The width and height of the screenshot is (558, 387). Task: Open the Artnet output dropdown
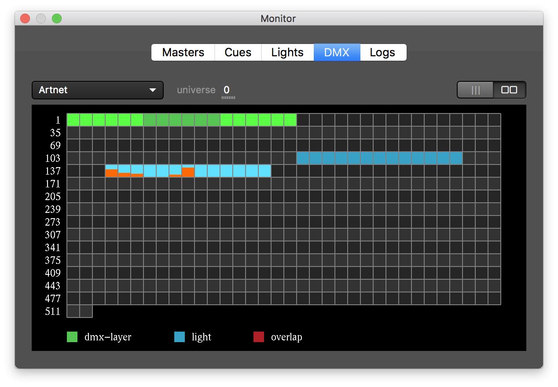(x=97, y=90)
